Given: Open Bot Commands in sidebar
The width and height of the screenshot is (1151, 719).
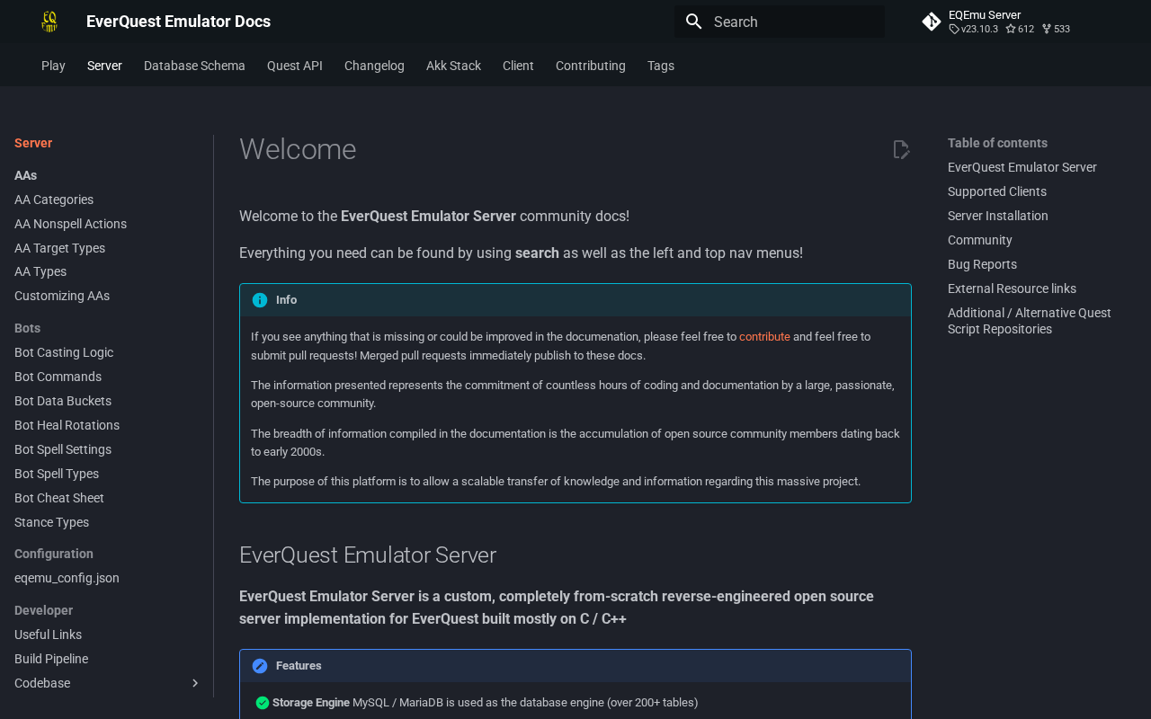Looking at the screenshot, I should coord(58,377).
